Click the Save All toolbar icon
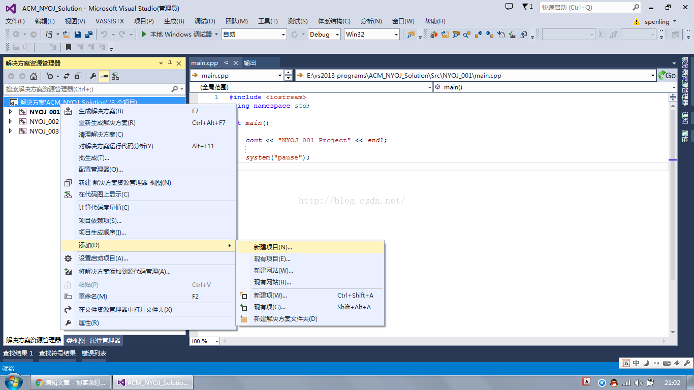 click(88, 35)
